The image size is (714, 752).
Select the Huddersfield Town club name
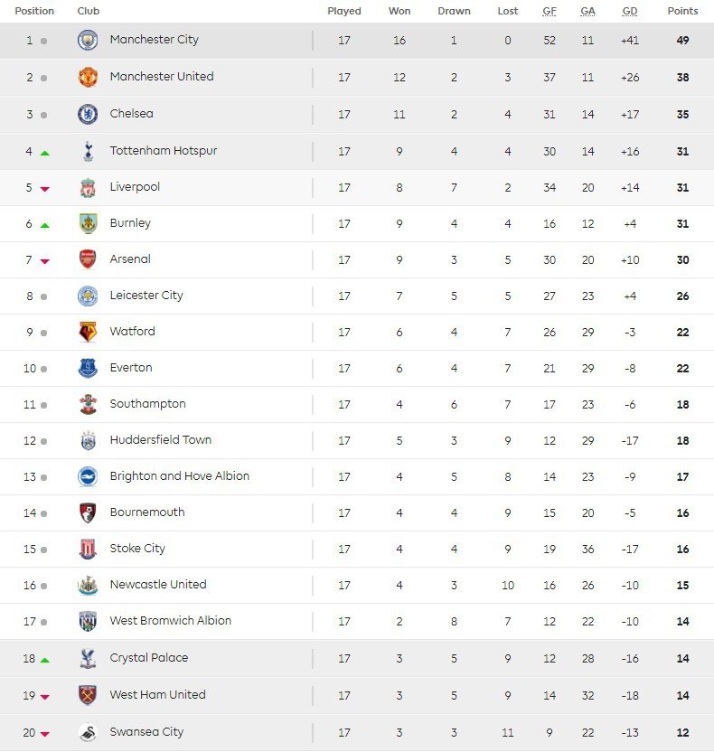(x=161, y=440)
